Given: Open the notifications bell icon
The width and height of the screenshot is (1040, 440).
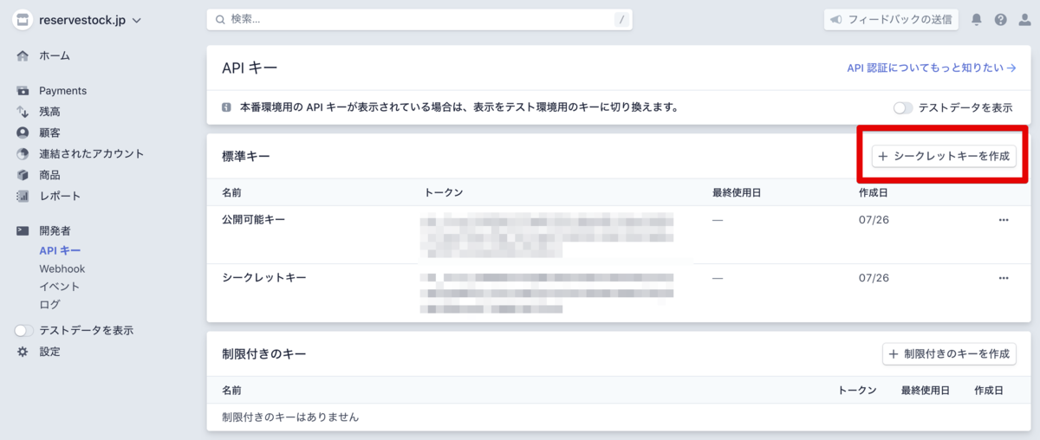Looking at the screenshot, I should pyautogui.click(x=977, y=19).
